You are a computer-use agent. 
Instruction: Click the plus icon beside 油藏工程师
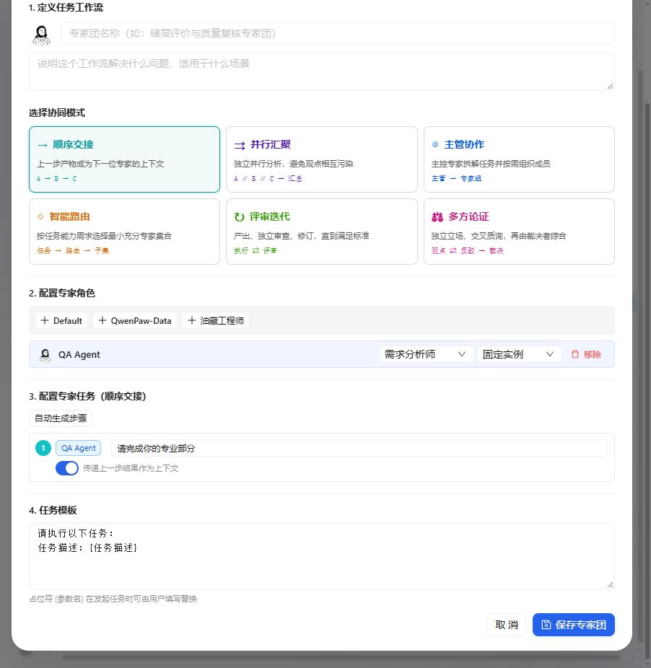click(192, 320)
